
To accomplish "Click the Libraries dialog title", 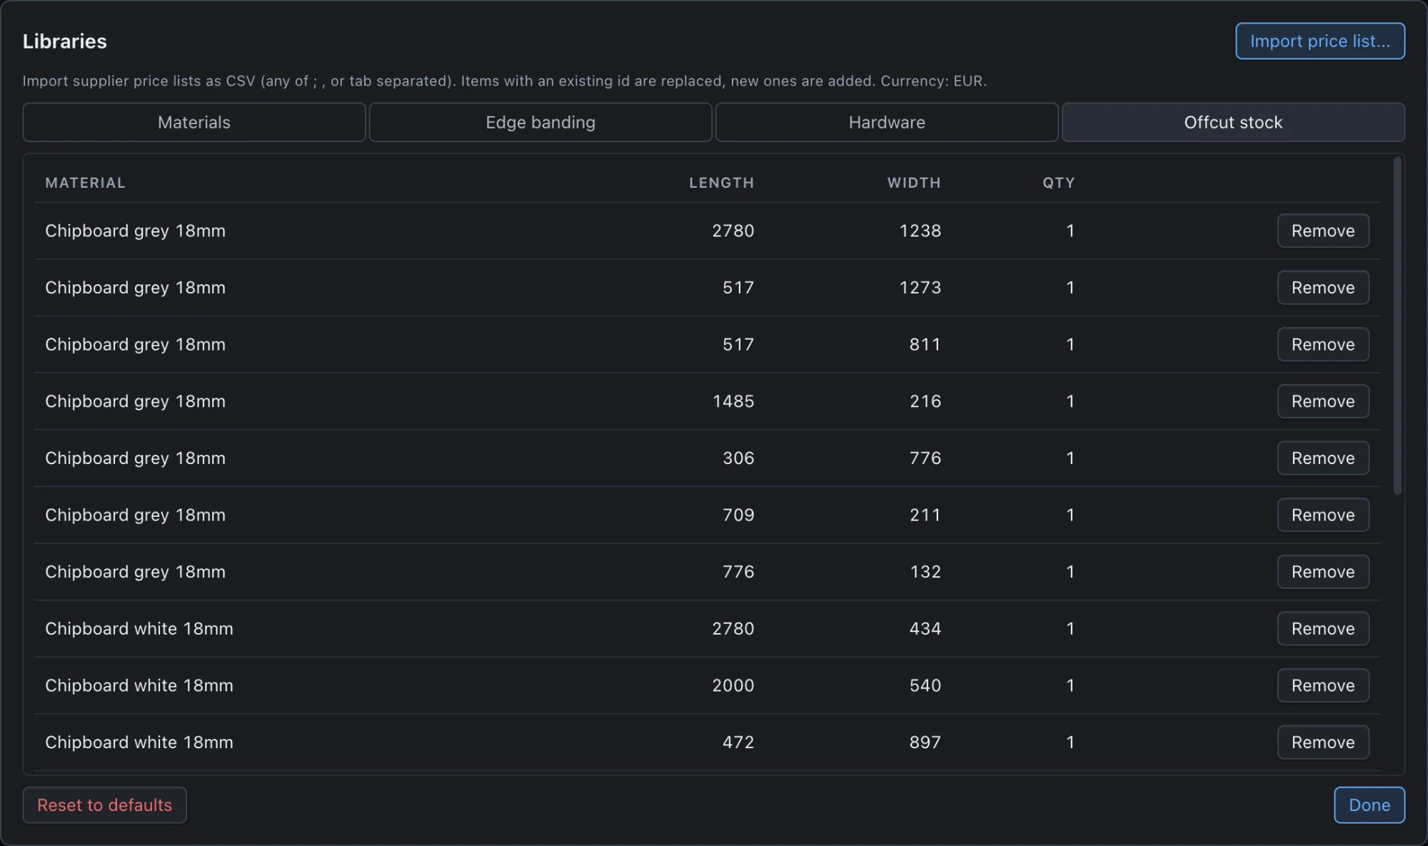I will pyautogui.click(x=64, y=41).
